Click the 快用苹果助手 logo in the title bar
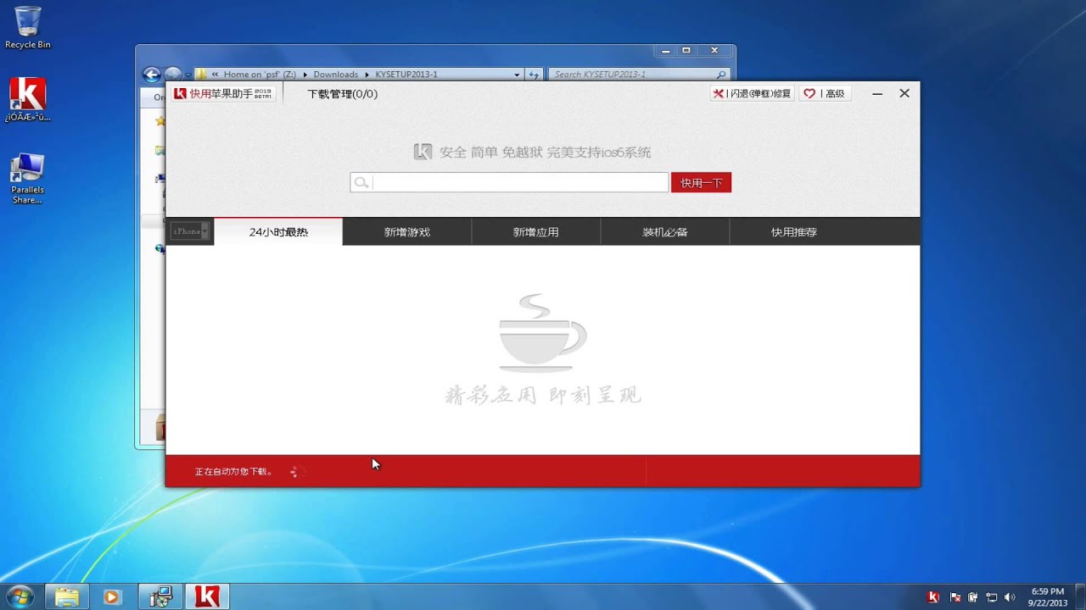 coord(224,94)
